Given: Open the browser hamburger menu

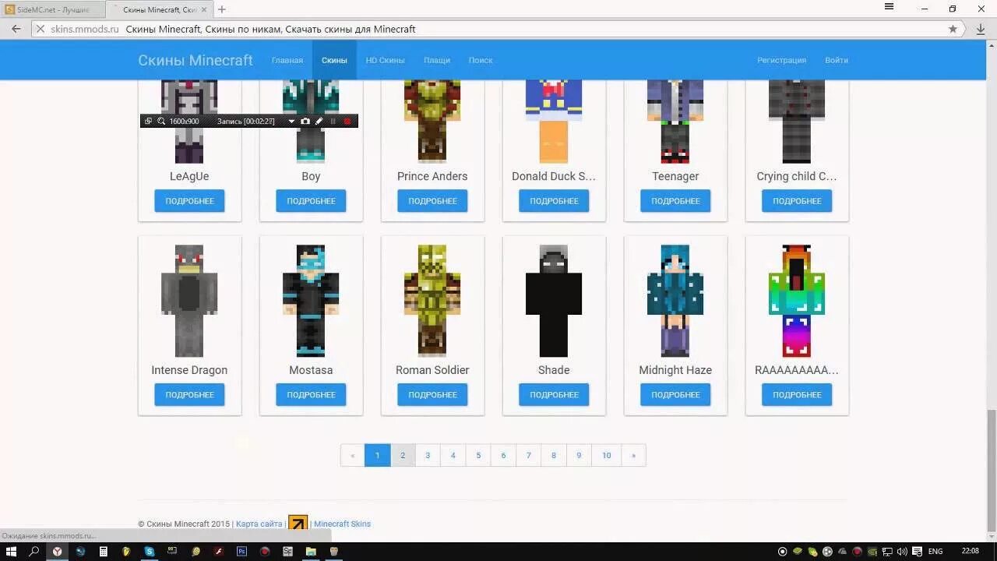Looking at the screenshot, I should pos(889,7).
